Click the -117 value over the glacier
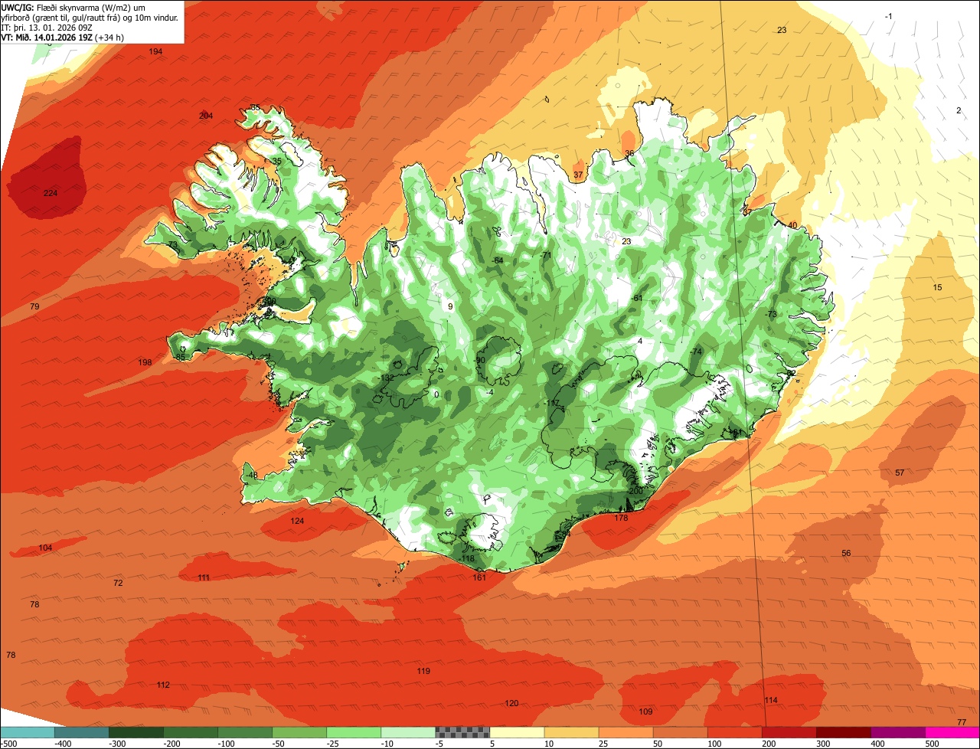The width and height of the screenshot is (980, 749). [551, 403]
